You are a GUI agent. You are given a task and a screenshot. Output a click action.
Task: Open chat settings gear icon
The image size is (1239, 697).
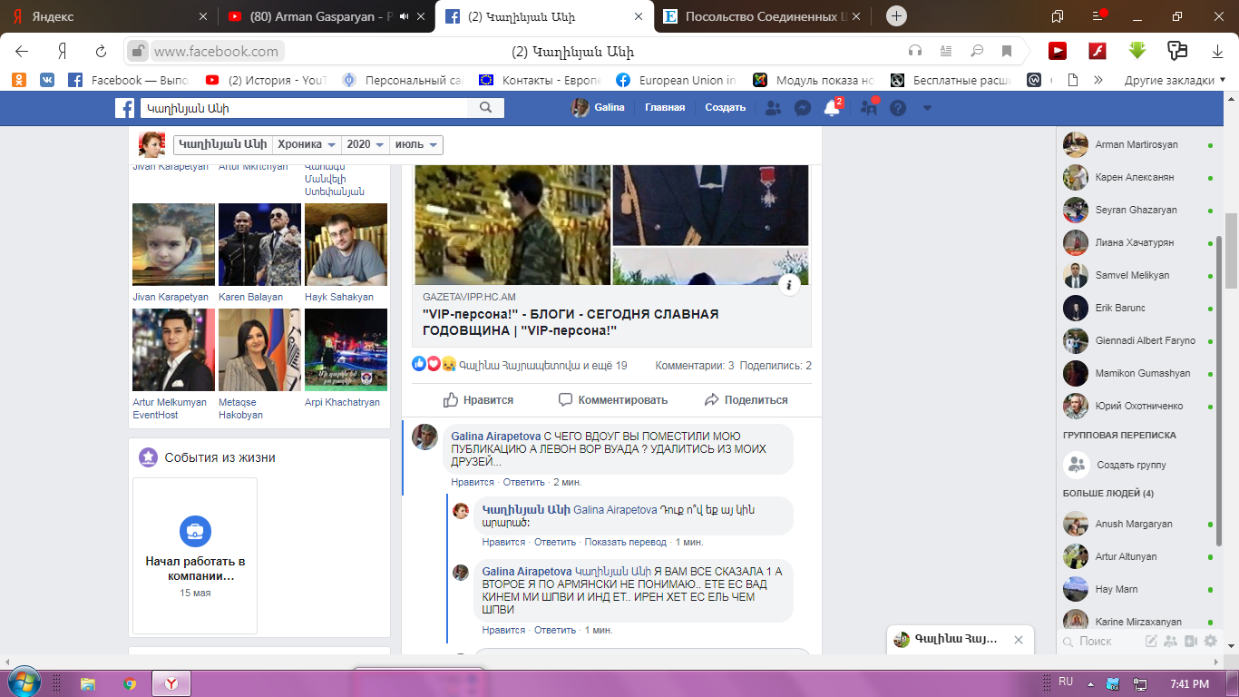[1210, 641]
